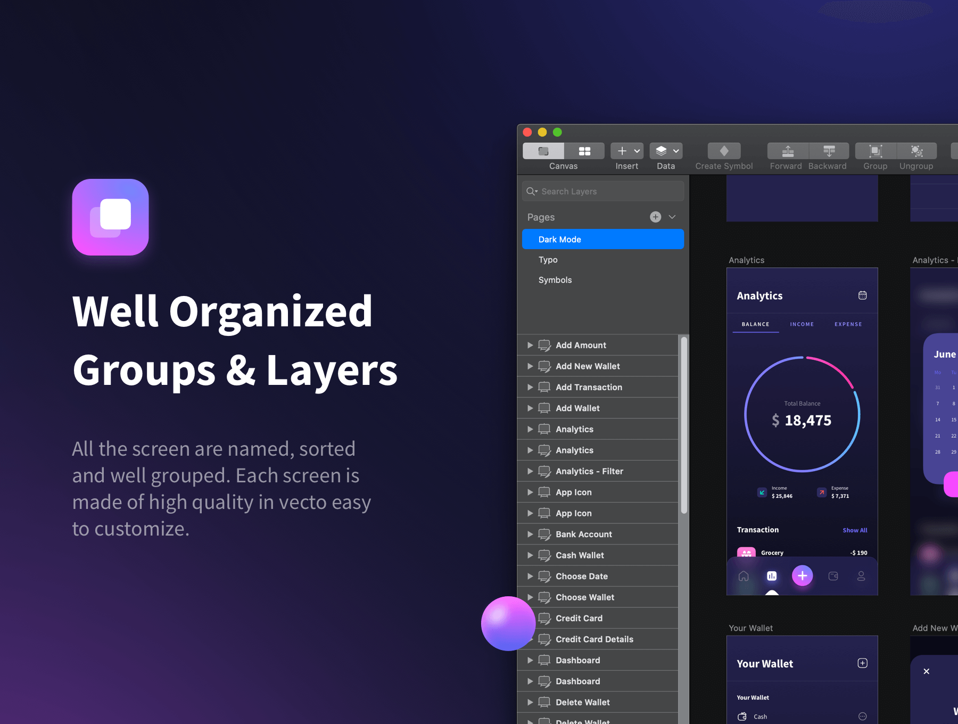Click the Group layers icon
958x724 pixels.
tap(876, 151)
